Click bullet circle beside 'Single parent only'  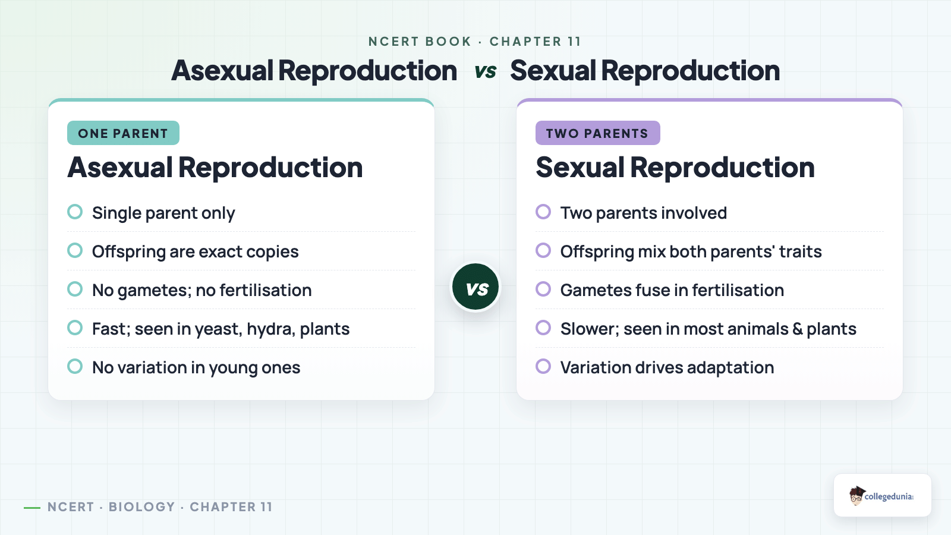pos(75,212)
